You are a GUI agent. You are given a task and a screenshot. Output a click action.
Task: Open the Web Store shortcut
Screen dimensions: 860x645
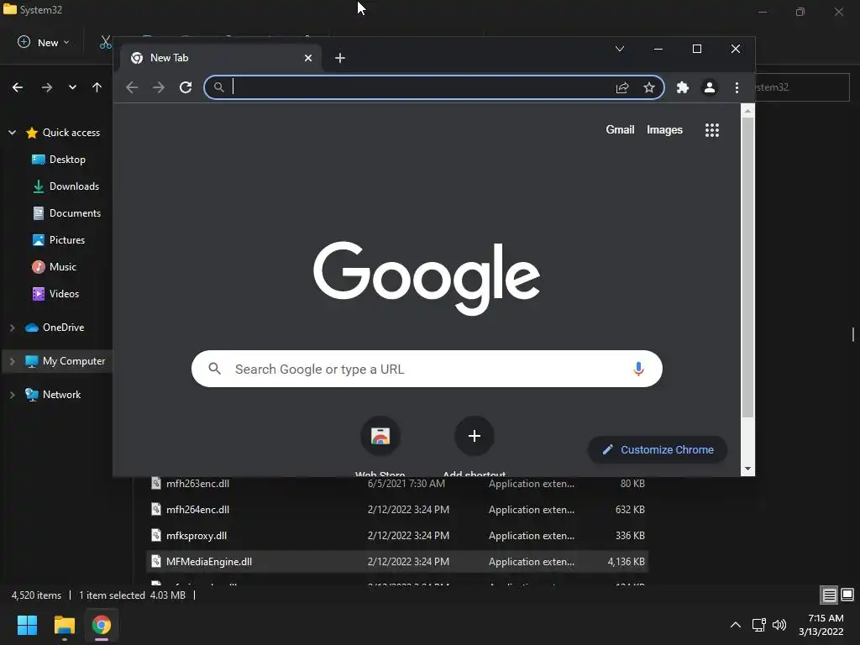380,436
